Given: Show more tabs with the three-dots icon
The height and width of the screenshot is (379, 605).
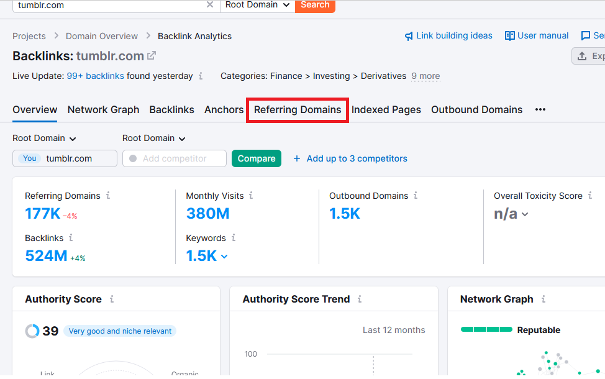Looking at the screenshot, I should point(540,110).
